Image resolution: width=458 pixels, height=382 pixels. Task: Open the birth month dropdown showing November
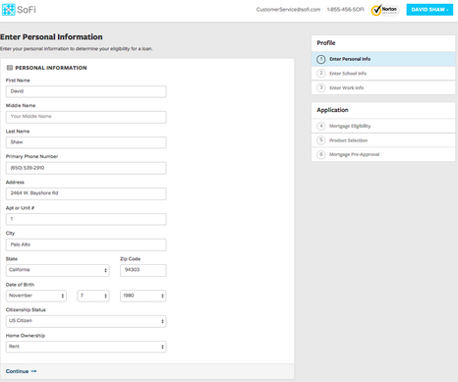point(36,296)
